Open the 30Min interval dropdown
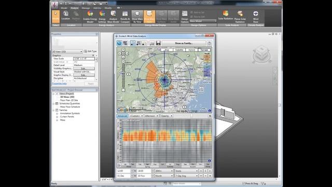This screenshot has height=187, width=332. pyautogui.click(x=164, y=171)
